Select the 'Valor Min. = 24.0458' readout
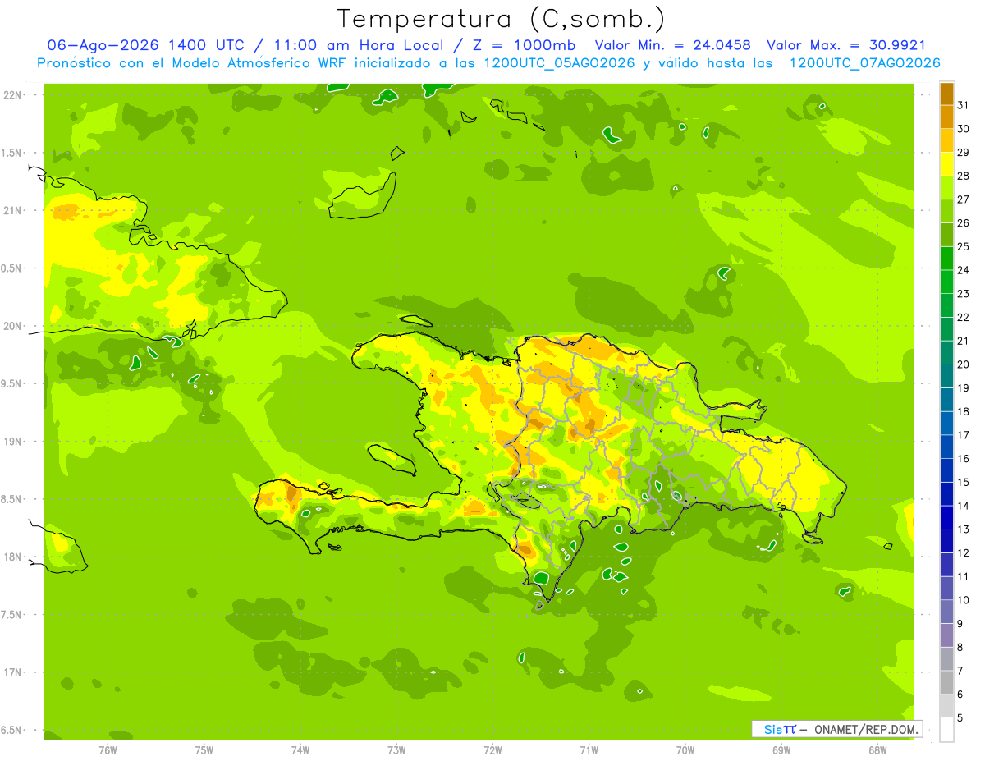The height and width of the screenshot is (761, 985). [x=673, y=45]
